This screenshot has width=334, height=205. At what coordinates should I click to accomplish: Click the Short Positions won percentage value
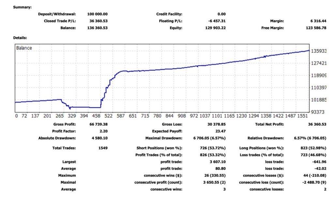tap(212, 148)
